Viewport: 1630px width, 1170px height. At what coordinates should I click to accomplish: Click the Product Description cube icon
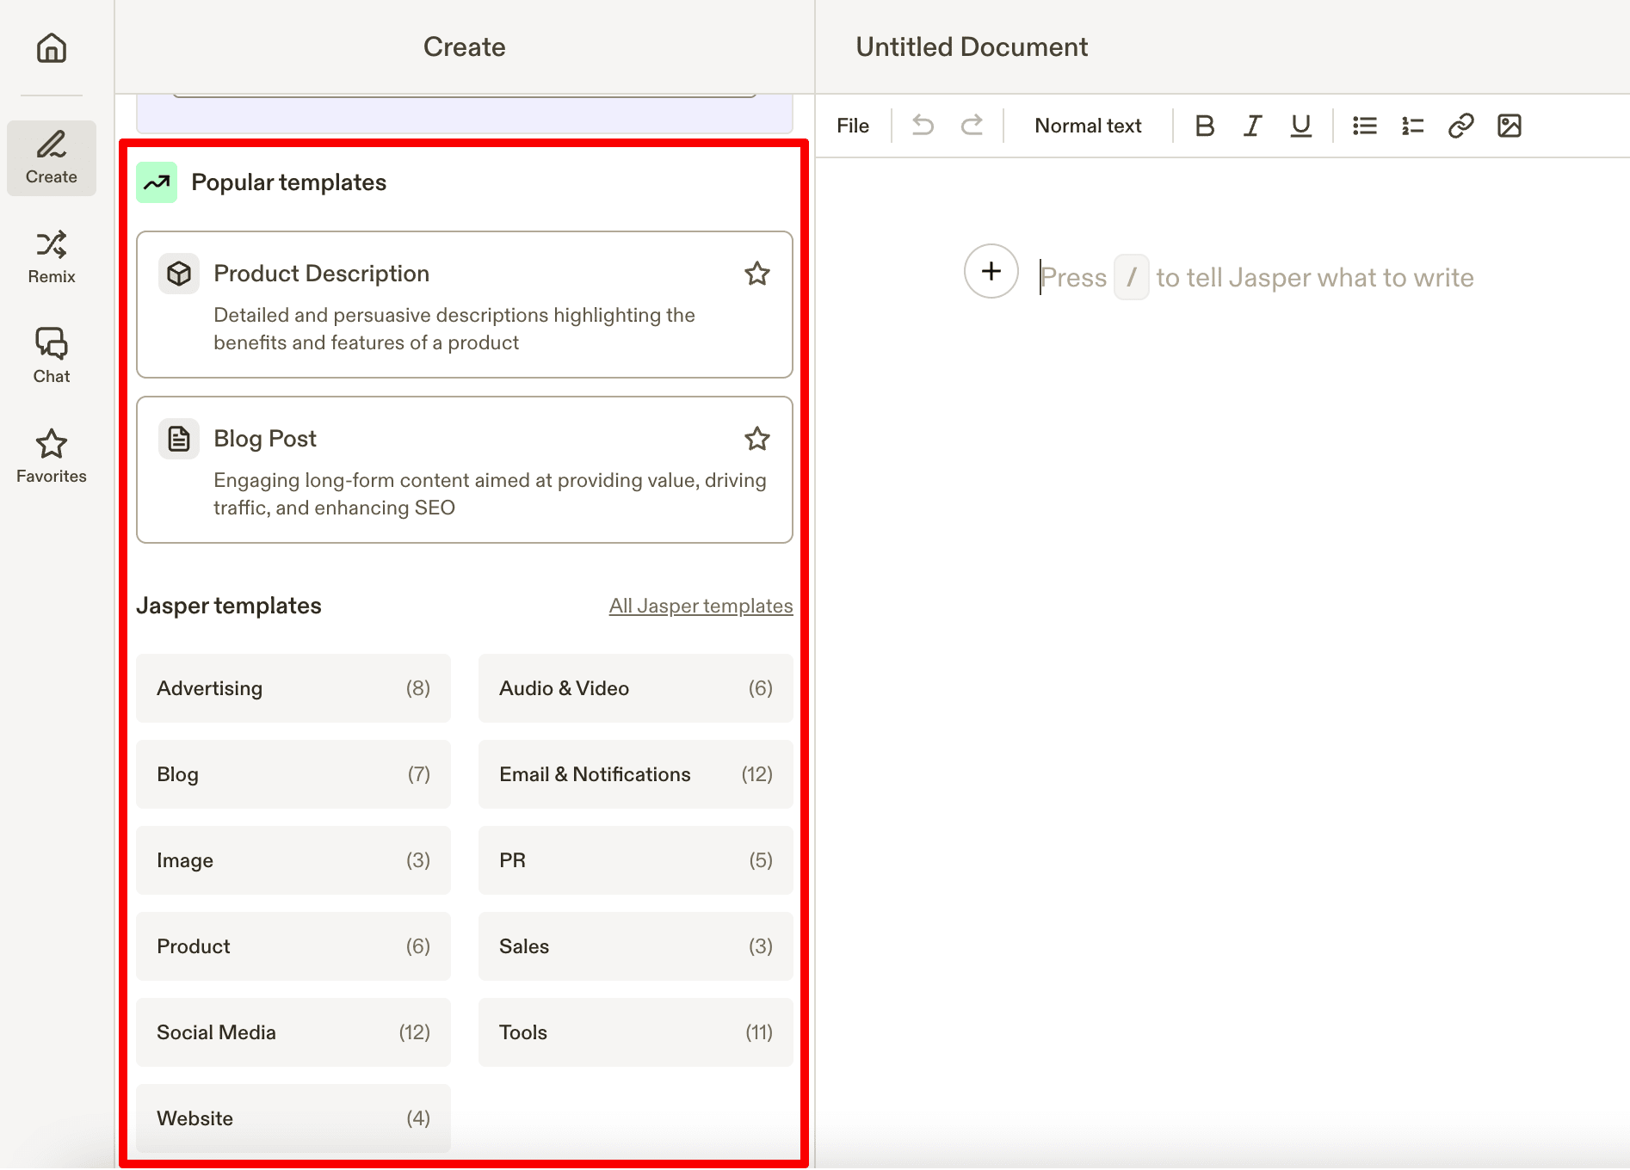[179, 274]
